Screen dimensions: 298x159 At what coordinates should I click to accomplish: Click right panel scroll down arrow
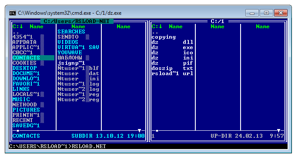tap(278, 130)
